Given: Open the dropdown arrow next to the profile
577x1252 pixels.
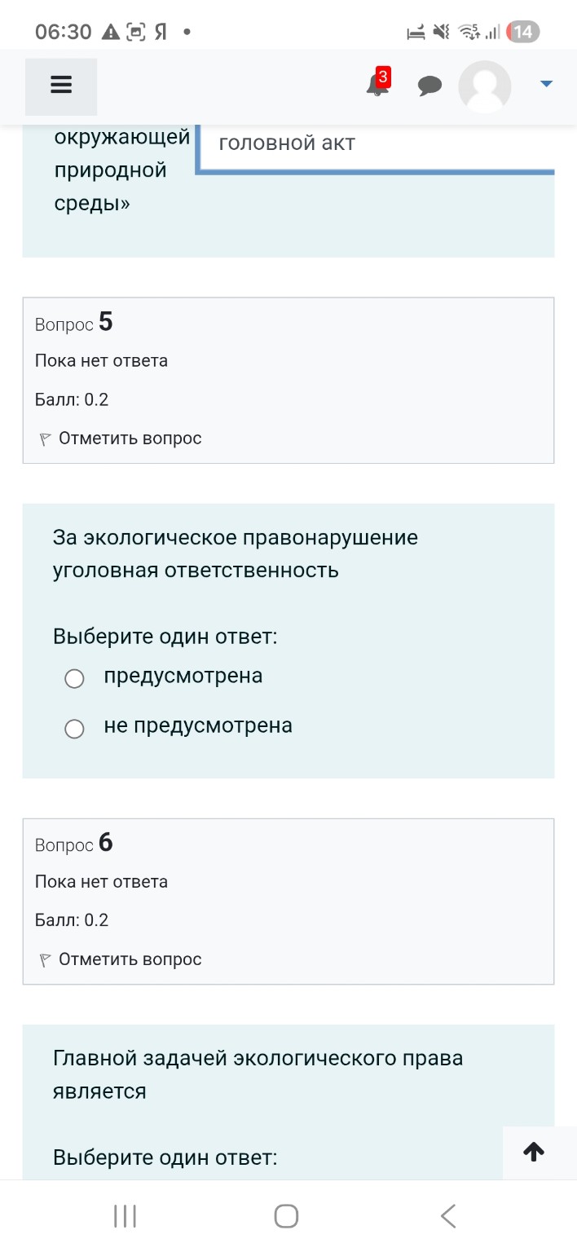Looking at the screenshot, I should (545, 82).
